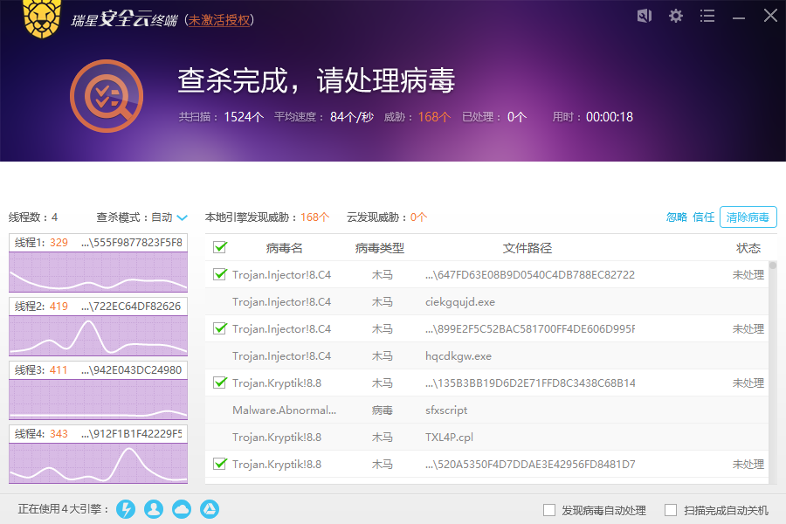786x524 pixels.
Task: Select the Malware.Abnormal sfxscript row
Action: click(489, 410)
